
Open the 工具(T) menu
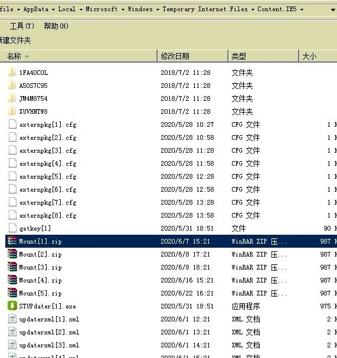click(x=22, y=26)
